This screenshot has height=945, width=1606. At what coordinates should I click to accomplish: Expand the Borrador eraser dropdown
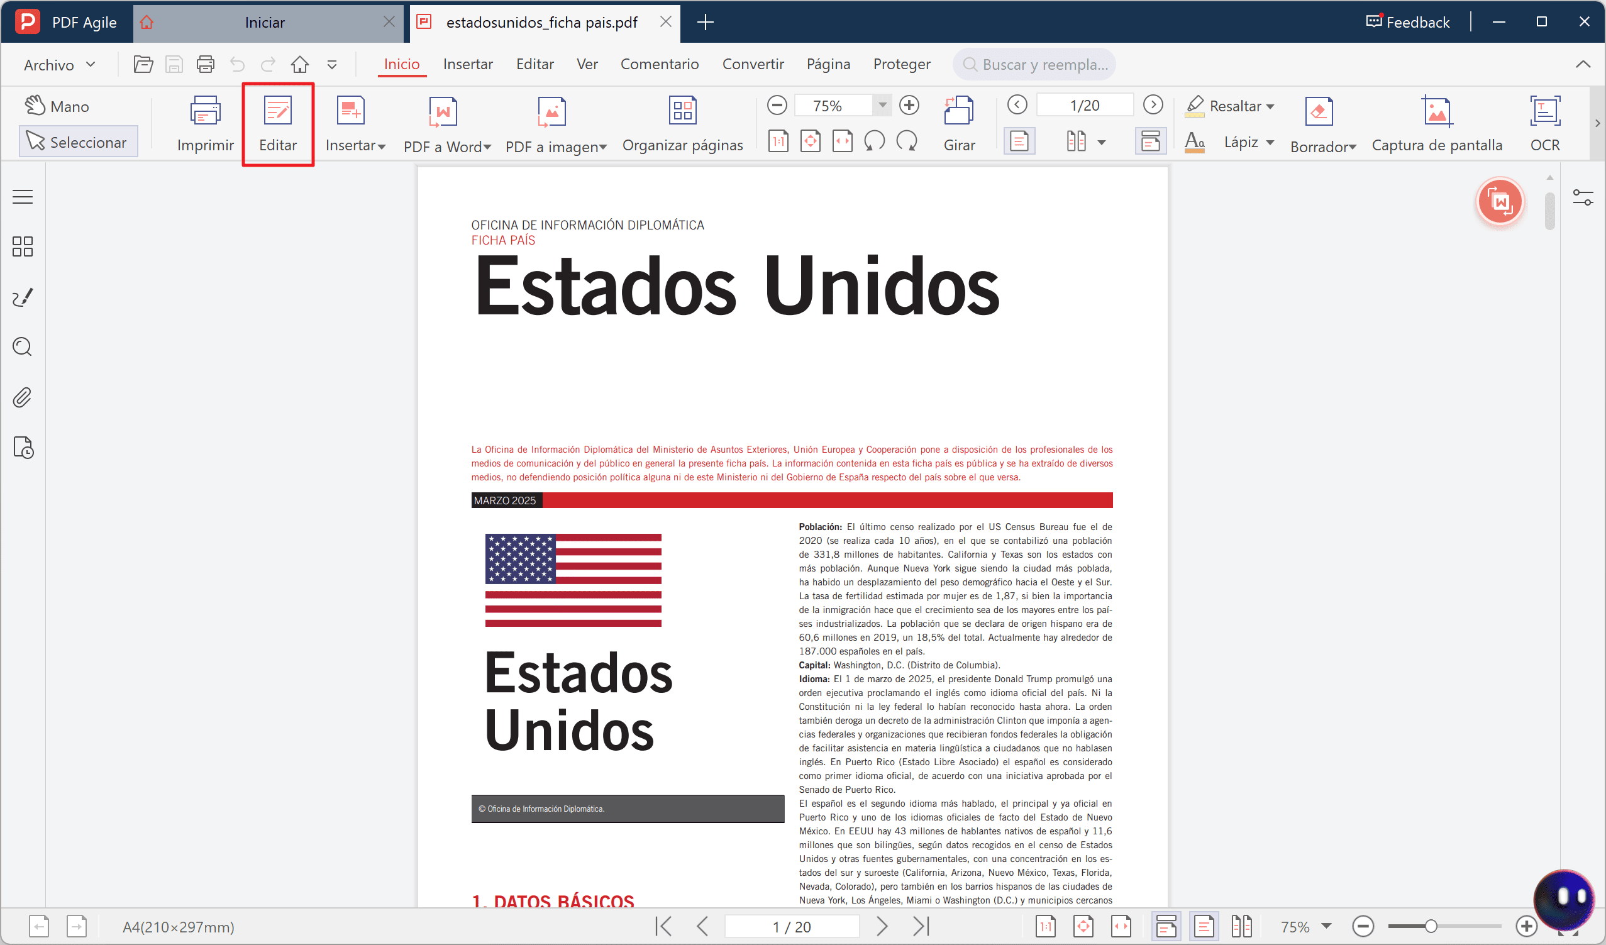pyautogui.click(x=1353, y=147)
